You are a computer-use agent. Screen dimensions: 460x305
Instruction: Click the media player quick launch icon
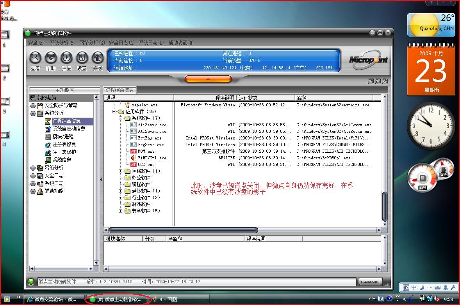(7, 299)
